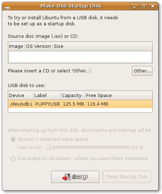Click the 退出(Q) quit button
162x194 pixels.
pos(75,177)
